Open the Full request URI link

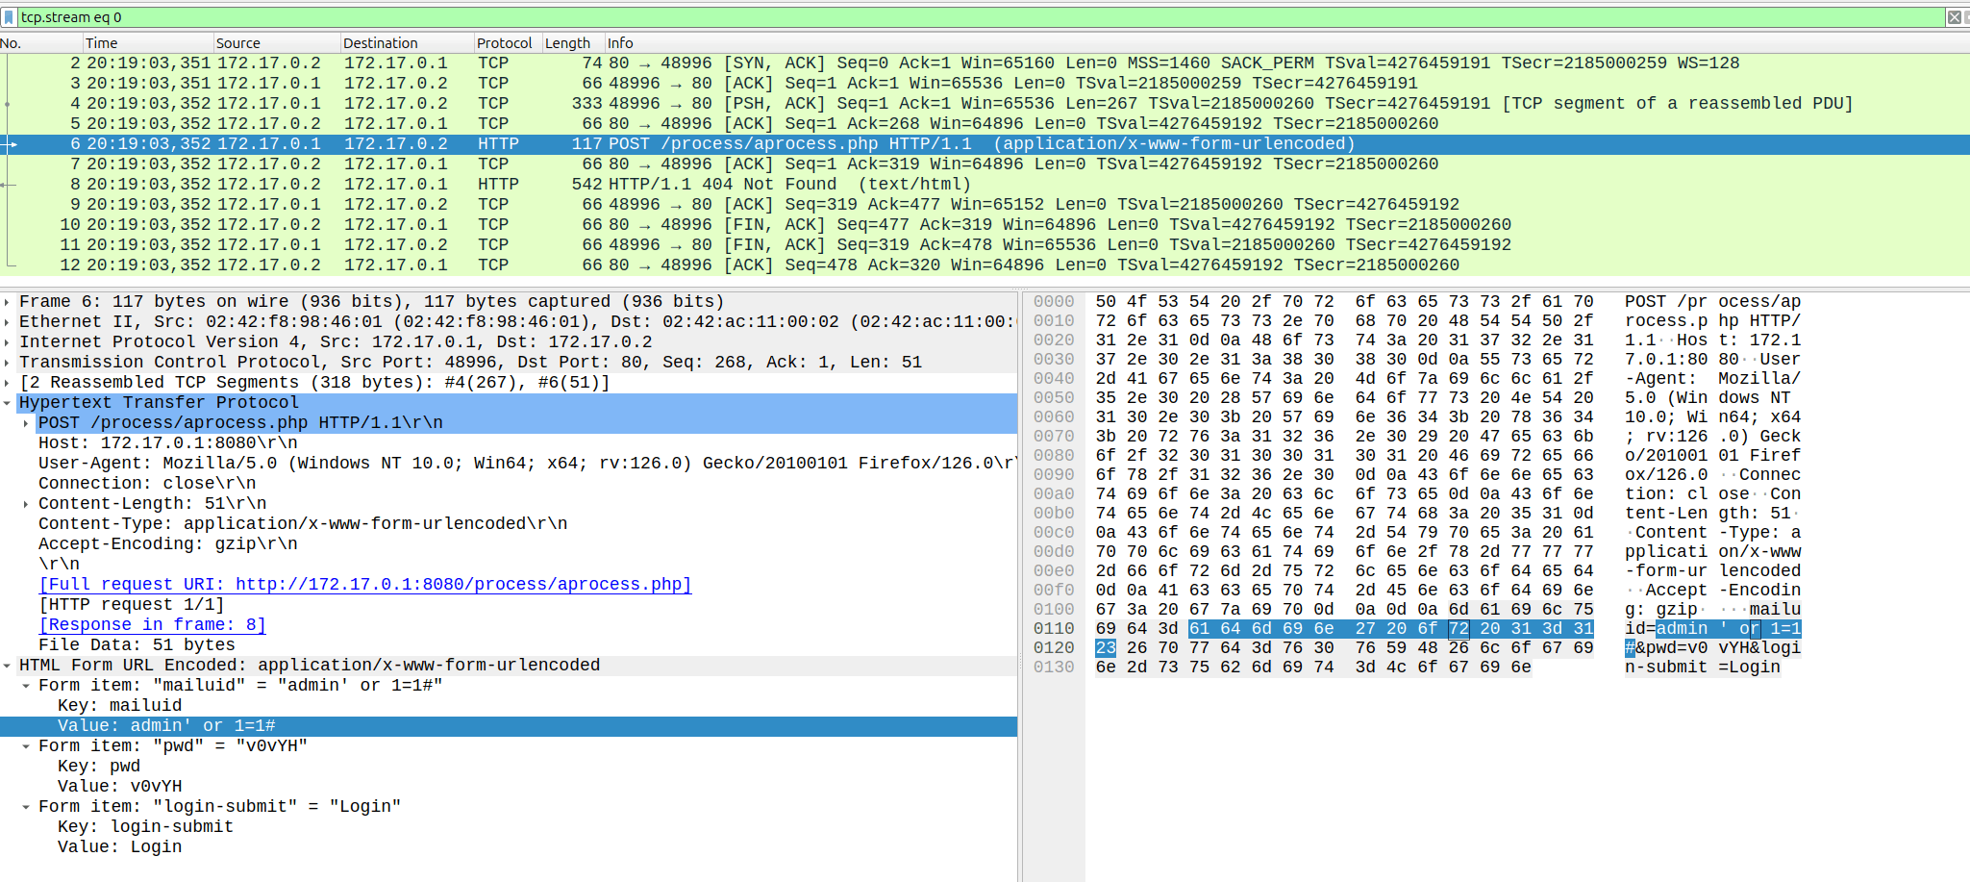point(365,585)
